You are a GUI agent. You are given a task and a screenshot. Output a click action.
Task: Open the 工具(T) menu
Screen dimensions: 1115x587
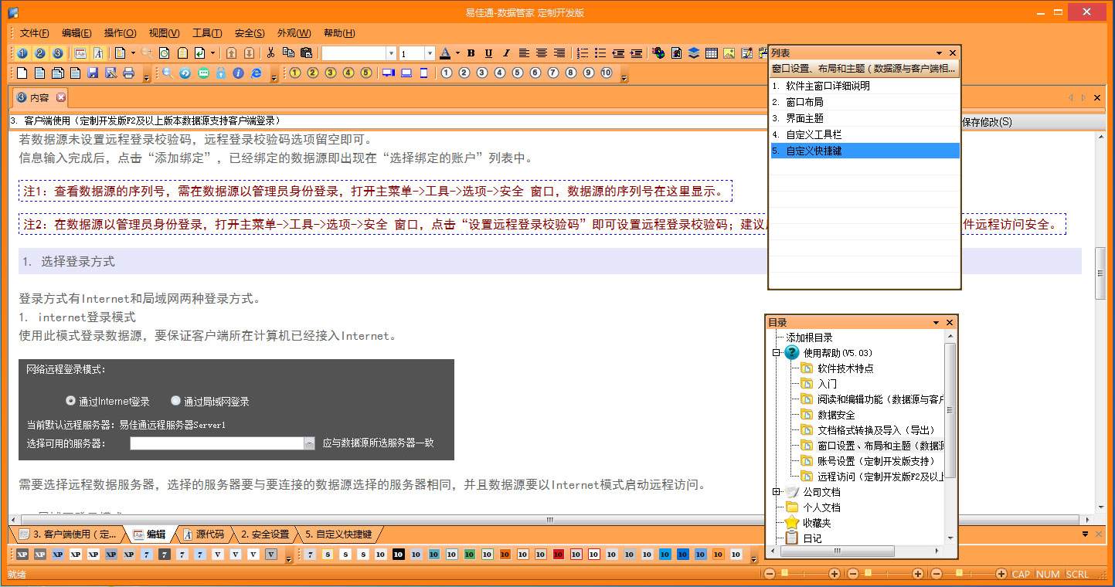coord(207,33)
